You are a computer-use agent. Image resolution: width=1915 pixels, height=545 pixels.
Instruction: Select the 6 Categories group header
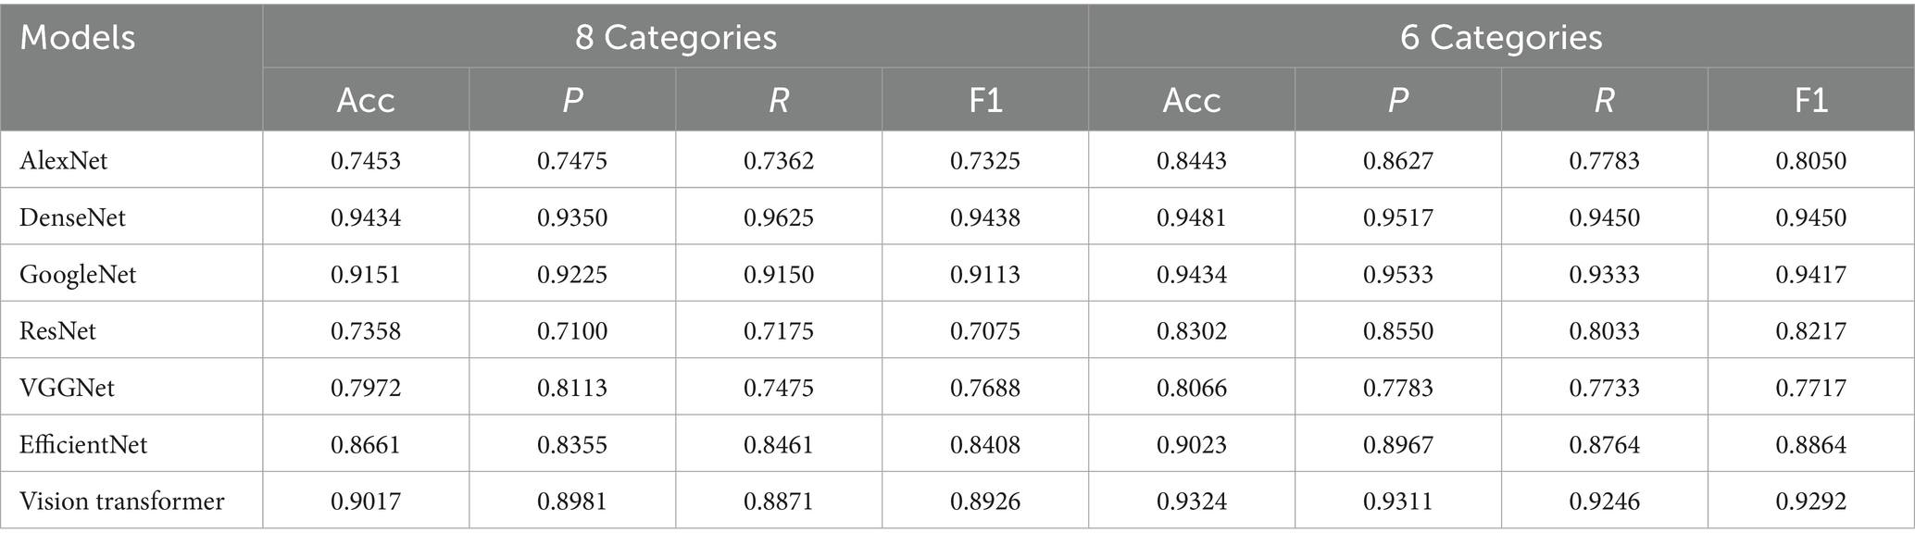1500,38
